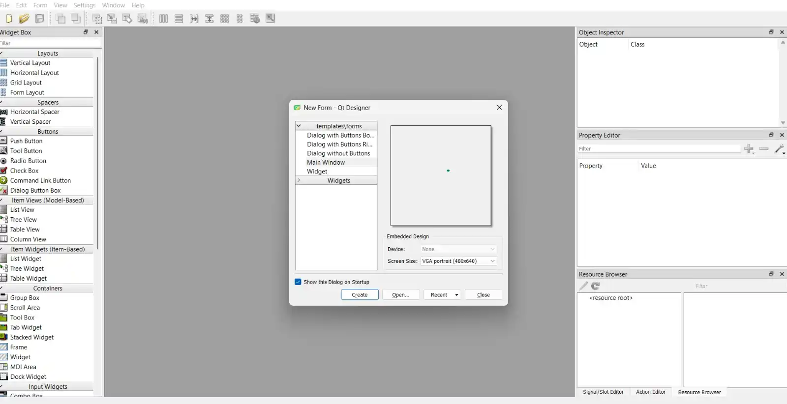Screen dimensions: 787x404
Task: Collapse the Containers category in Widget Box
Action: [1, 288]
